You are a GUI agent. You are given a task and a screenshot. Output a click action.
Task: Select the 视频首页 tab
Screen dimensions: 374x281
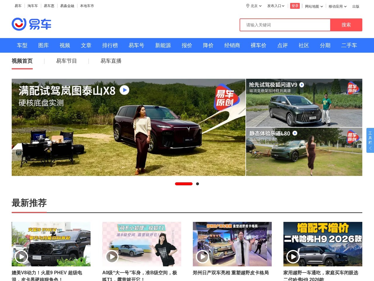point(22,61)
